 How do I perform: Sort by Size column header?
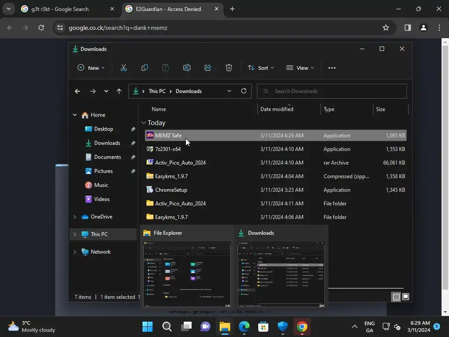pos(380,109)
